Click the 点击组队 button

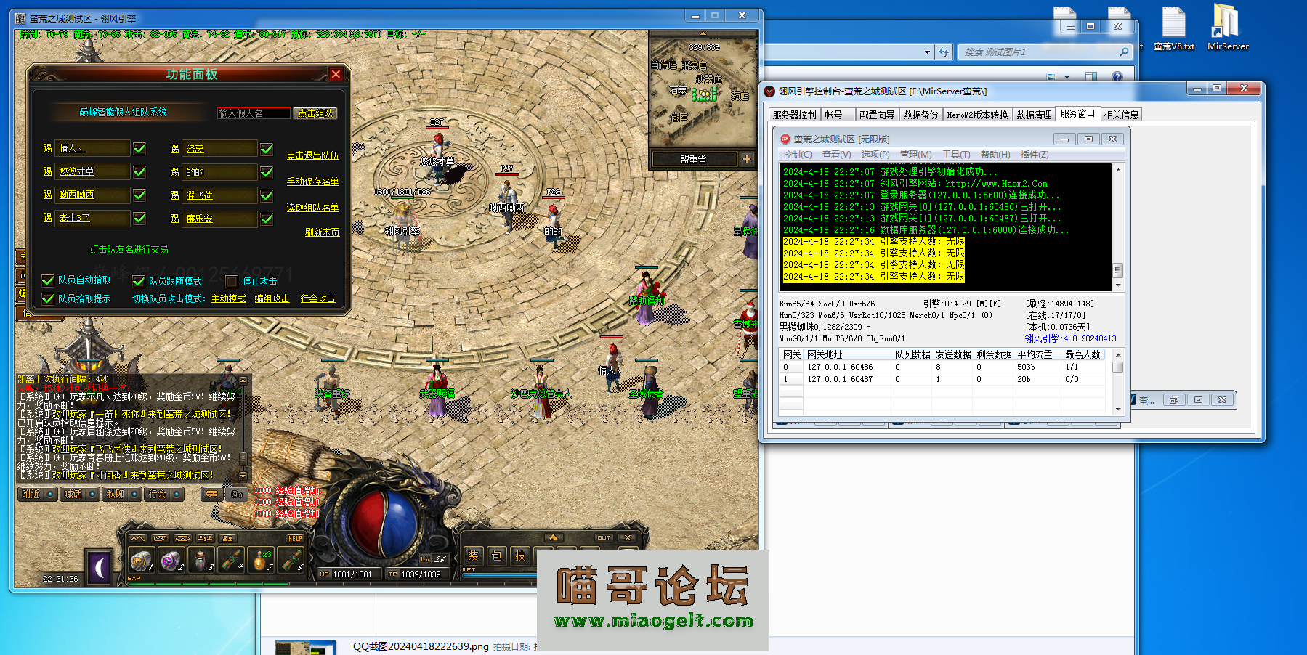315,113
